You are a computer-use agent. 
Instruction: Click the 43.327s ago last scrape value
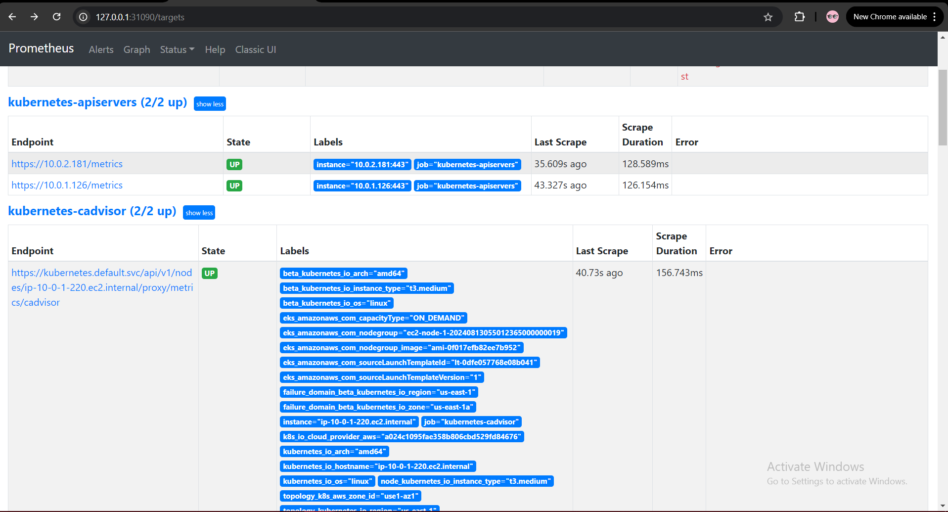point(560,185)
